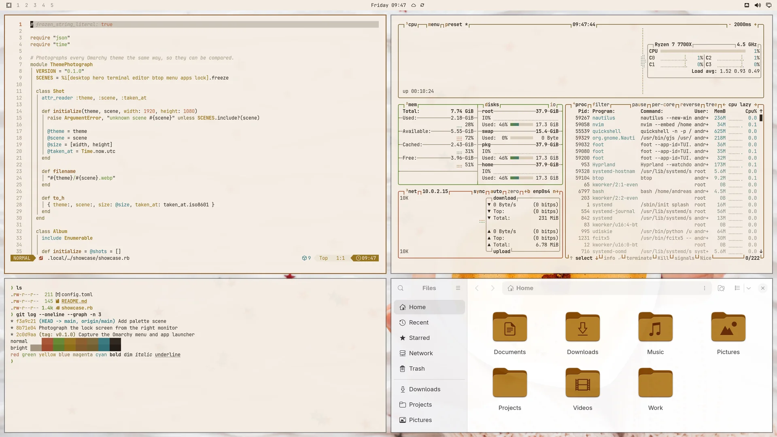Click btop proc filter option
Image resolution: width=777 pixels, height=437 pixels.
click(x=601, y=105)
